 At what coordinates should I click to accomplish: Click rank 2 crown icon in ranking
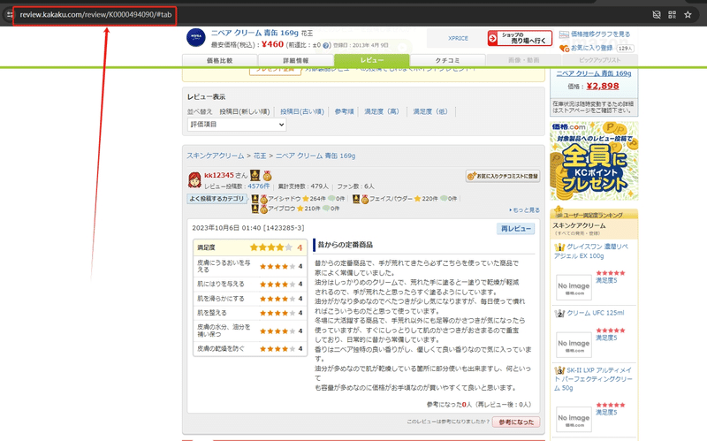pos(559,314)
